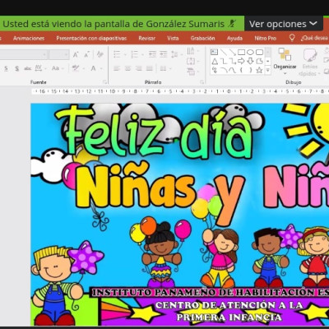Insert a text box from shapes gallery

(x=215, y=52)
